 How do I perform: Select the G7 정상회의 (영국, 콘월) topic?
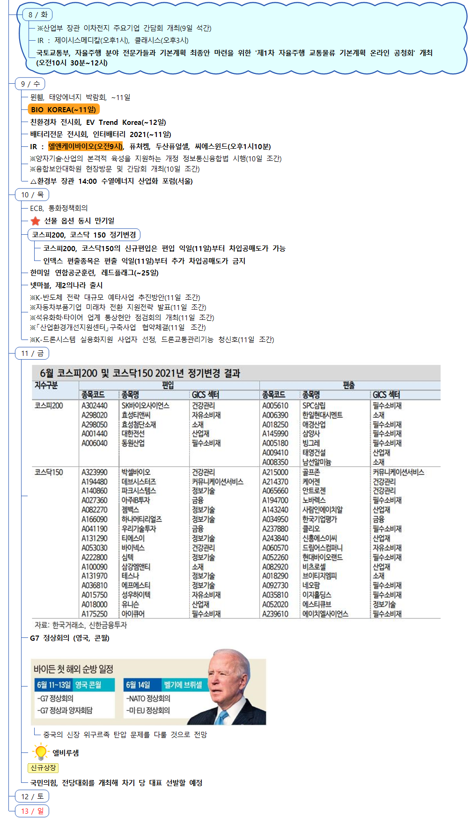[x=70, y=638]
